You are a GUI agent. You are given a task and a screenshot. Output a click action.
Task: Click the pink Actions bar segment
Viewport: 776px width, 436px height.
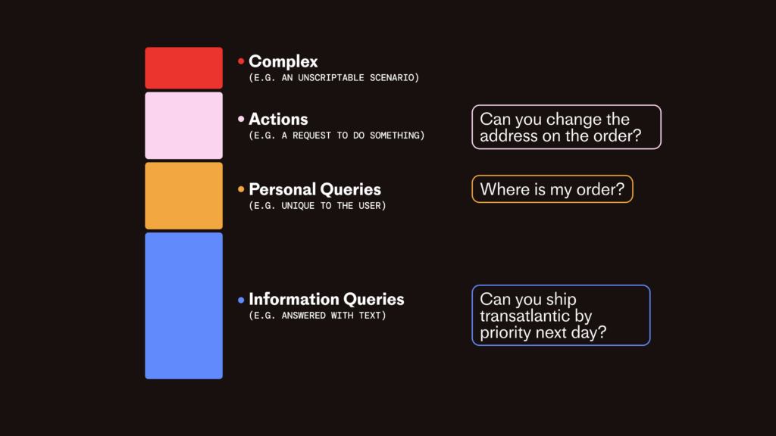tap(183, 126)
